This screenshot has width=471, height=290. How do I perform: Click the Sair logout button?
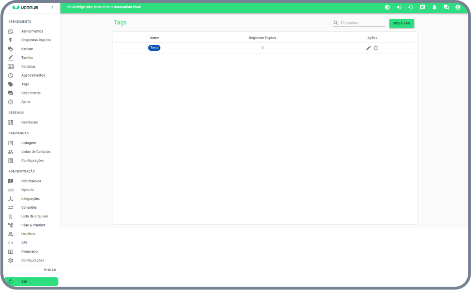tap(31, 281)
